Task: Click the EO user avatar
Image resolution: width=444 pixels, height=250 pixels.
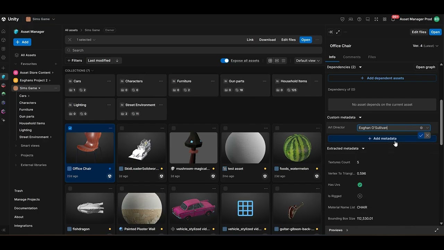Action: 437,19
